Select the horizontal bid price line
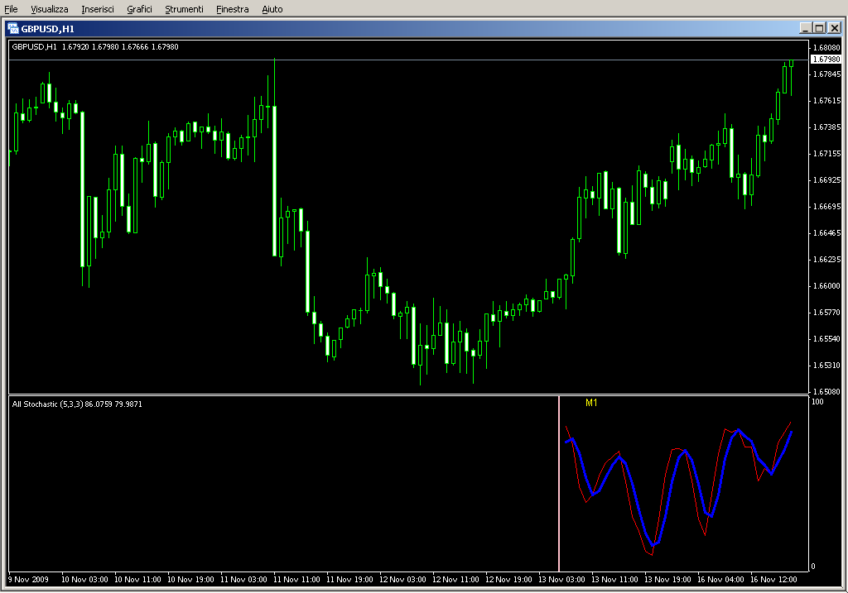Viewport: 848px width, 593px height. coord(409,60)
